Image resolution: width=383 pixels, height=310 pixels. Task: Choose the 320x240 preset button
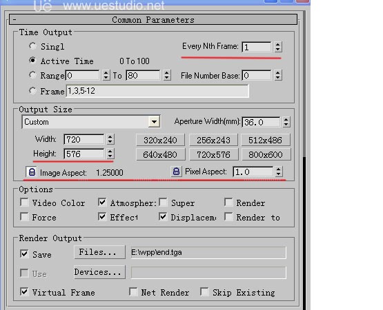(160, 140)
